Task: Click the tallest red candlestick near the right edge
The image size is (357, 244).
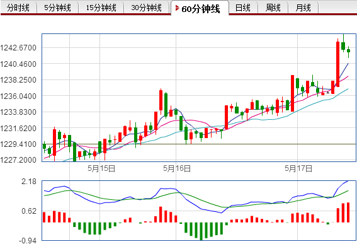Action: (337, 64)
